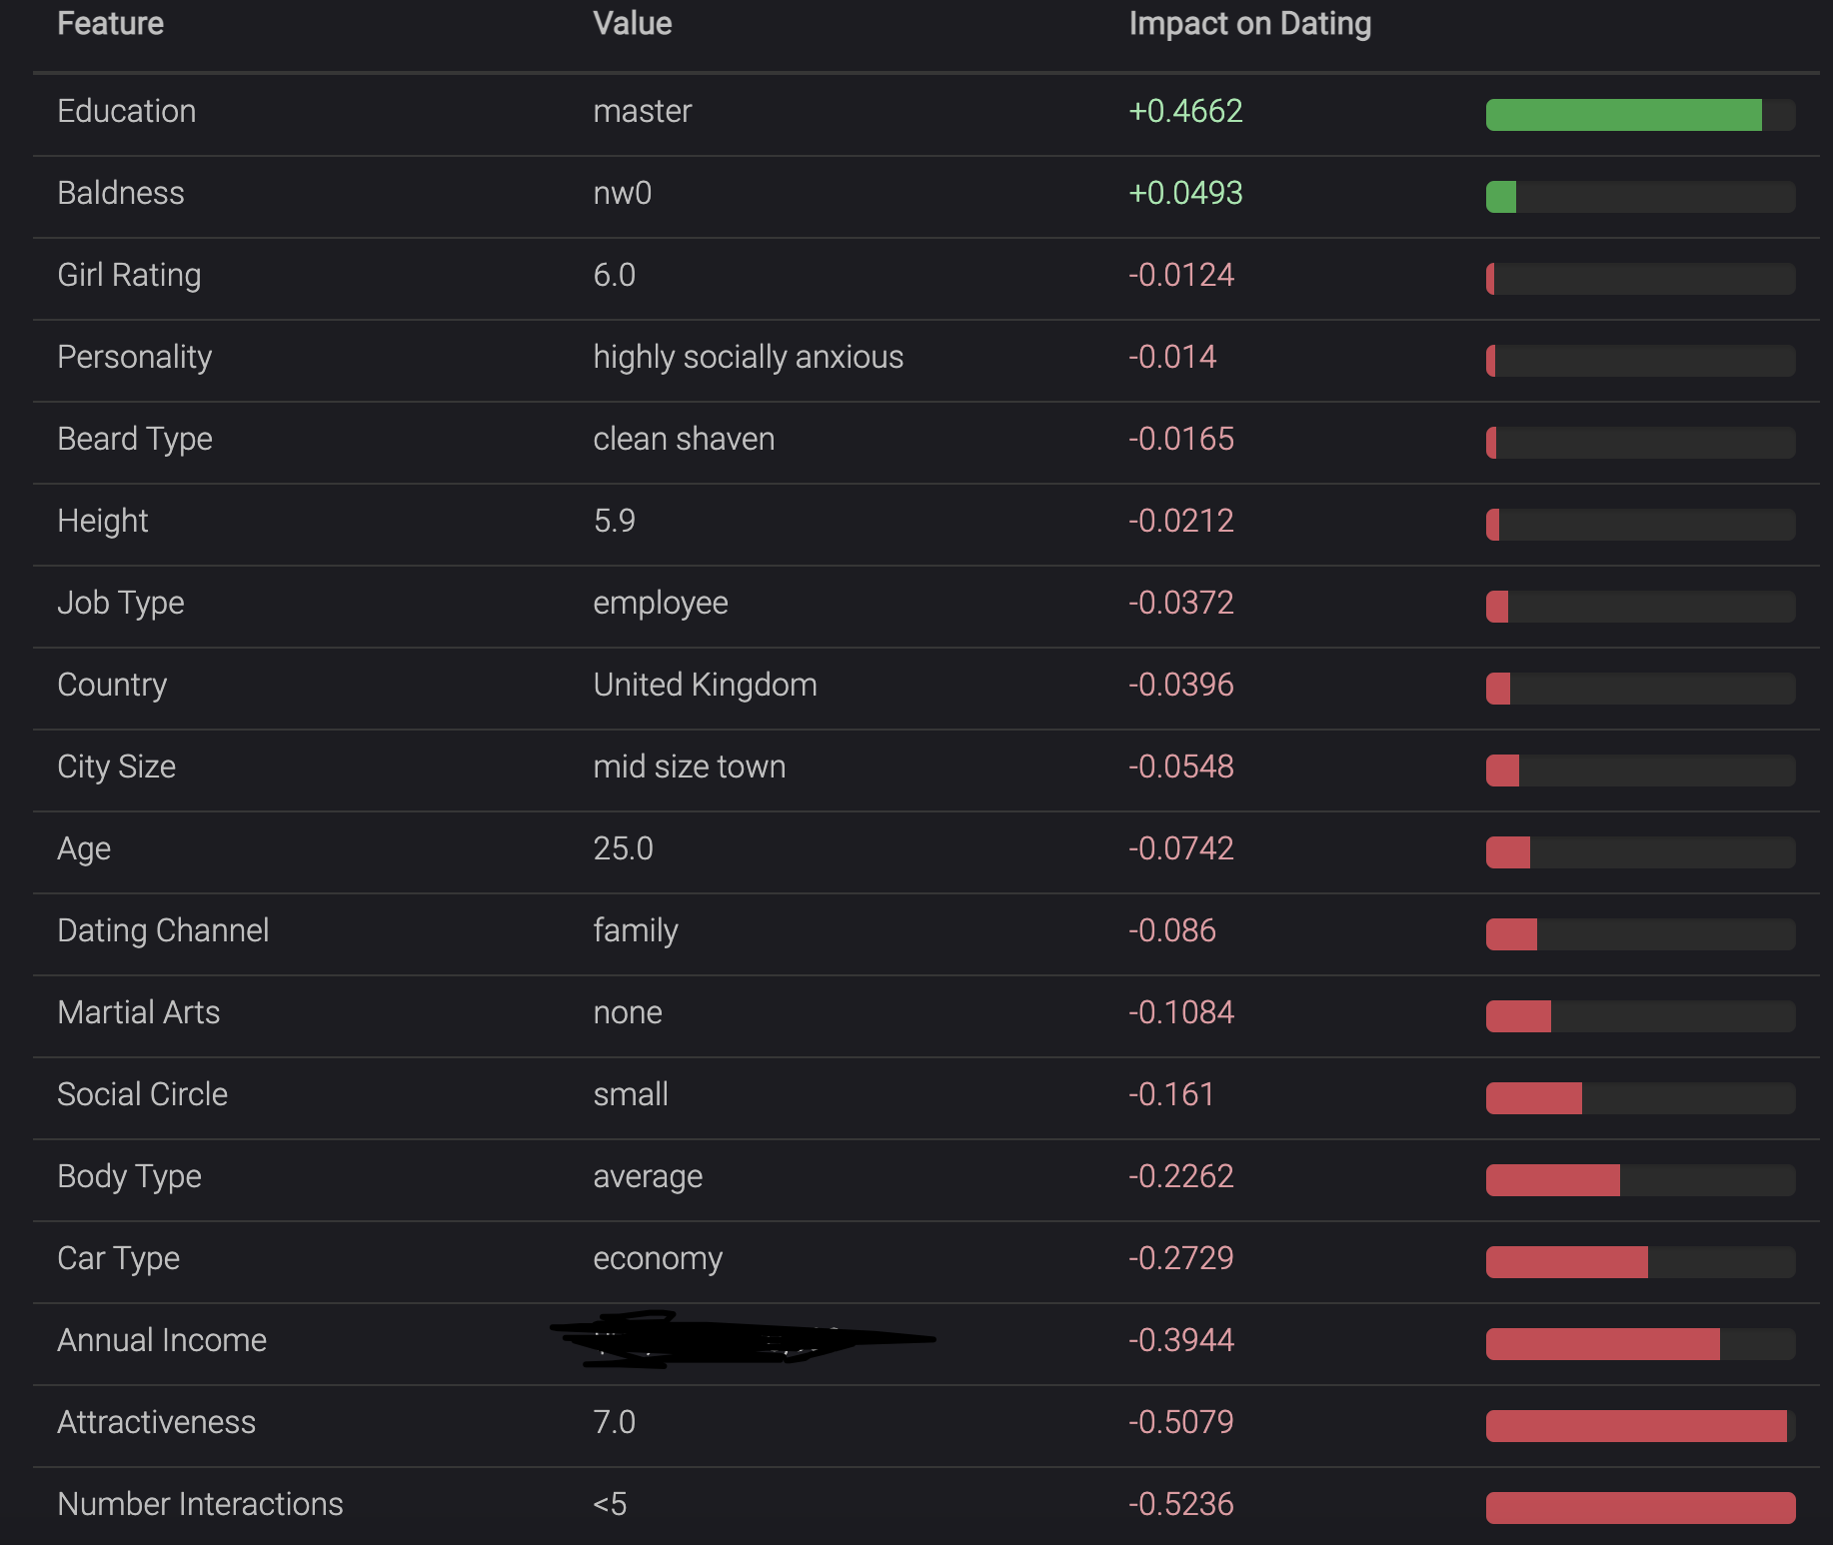Viewport: 1833px width, 1545px height.
Task: Click the Impact on Dating column header
Action: pyautogui.click(x=1249, y=23)
